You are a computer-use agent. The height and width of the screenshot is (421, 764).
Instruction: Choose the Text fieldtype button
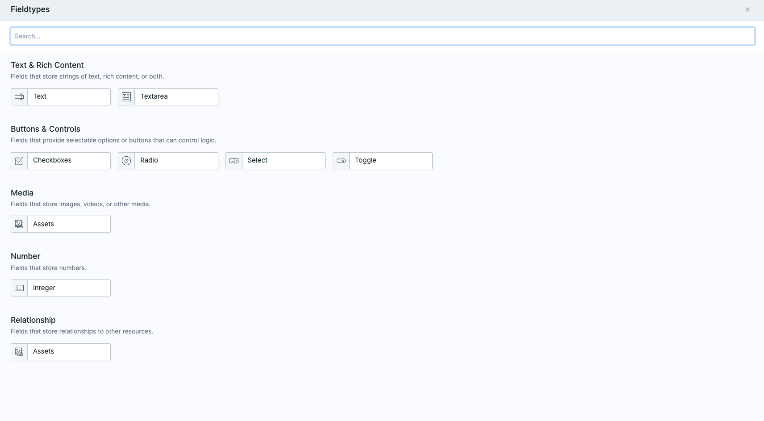click(x=61, y=97)
